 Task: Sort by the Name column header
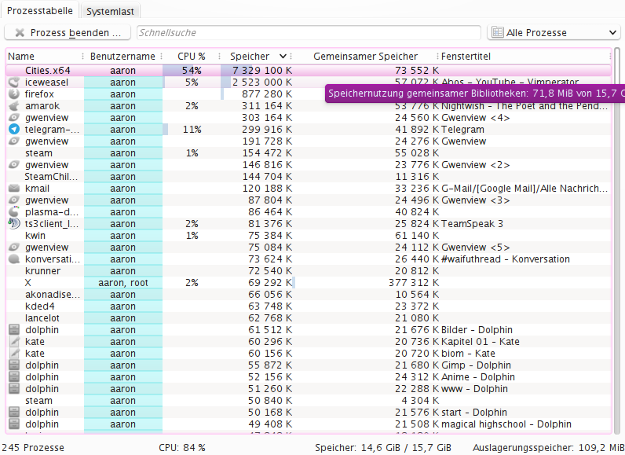[x=44, y=57]
